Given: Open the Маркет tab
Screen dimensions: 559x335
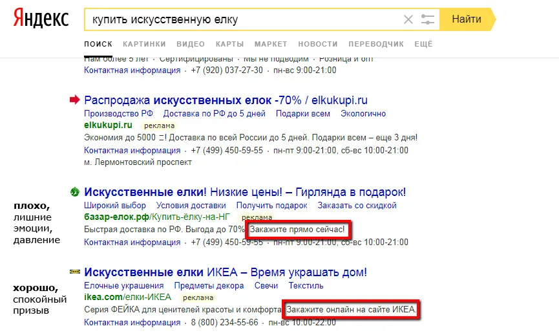Looking at the screenshot, I should [x=271, y=44].
